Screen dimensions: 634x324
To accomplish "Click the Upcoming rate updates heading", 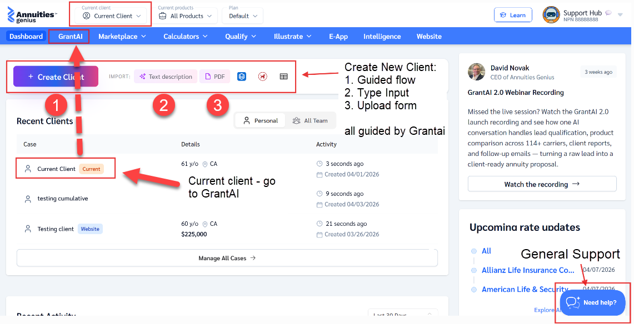I will 525,227.
